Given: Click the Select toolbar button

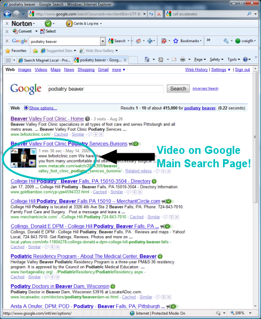Looking at the screenshot, I should pyautogui.click(x=48, y=31).
